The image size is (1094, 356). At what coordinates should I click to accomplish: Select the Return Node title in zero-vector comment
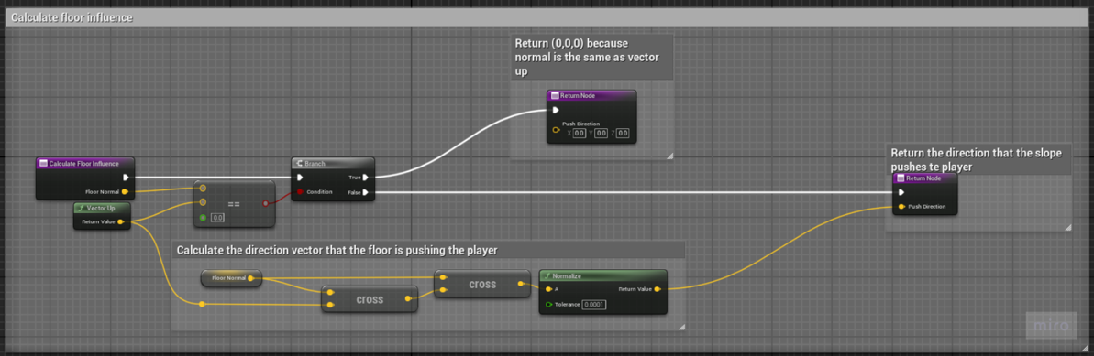(578, 95)
